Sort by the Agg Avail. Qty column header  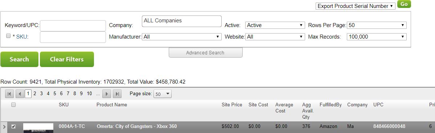pos(308,111)
